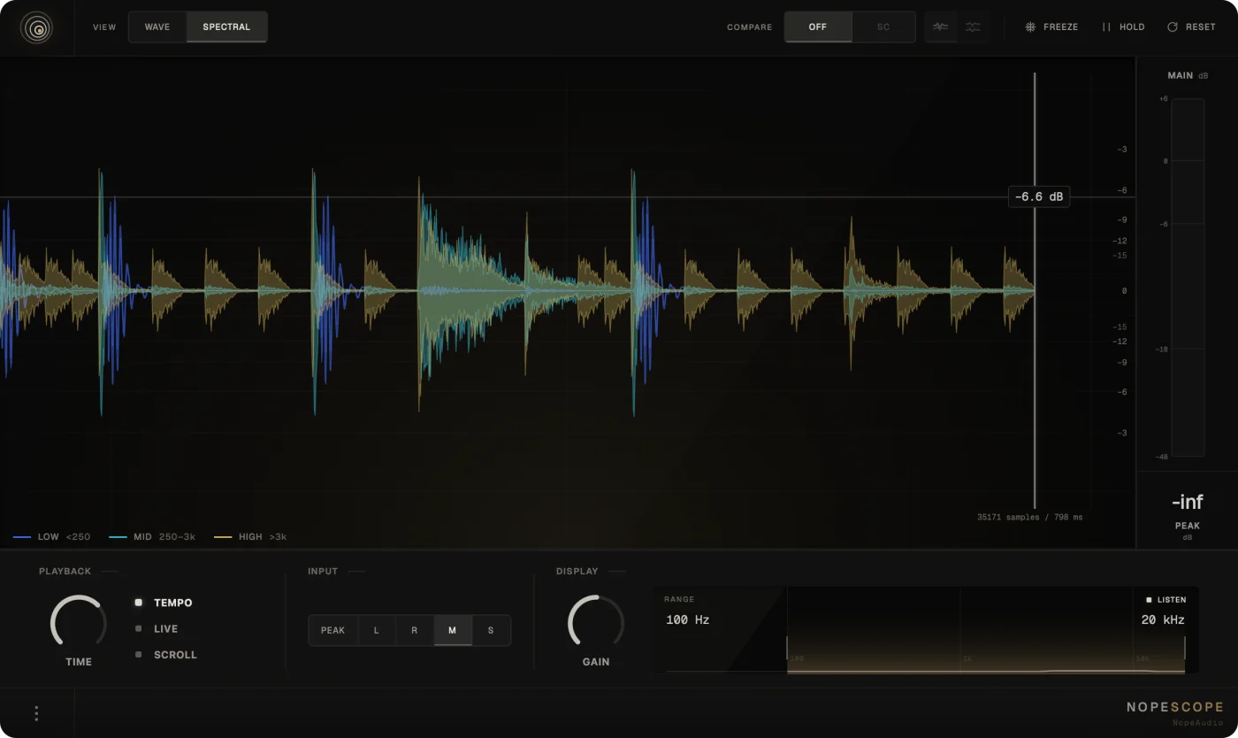Select Scroll playback mode
The width and height of the screenshot is (1238, 738).
pos(166,655)
